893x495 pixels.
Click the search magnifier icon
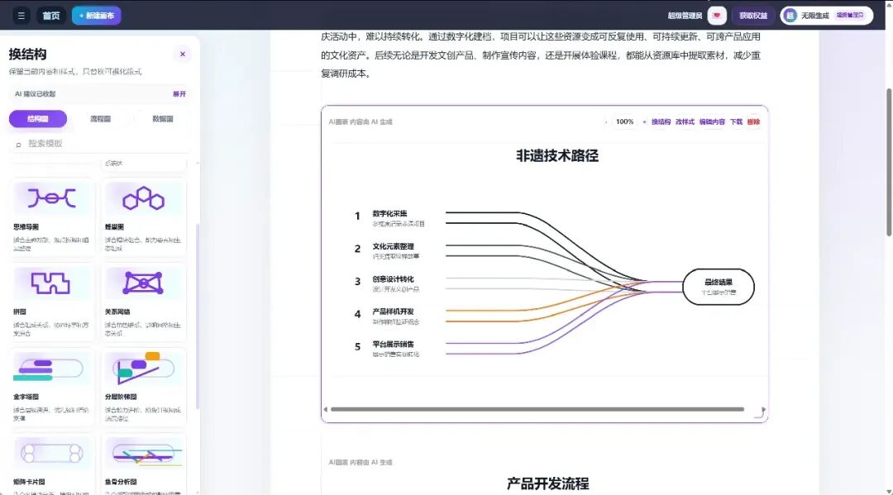coord(18,145)
